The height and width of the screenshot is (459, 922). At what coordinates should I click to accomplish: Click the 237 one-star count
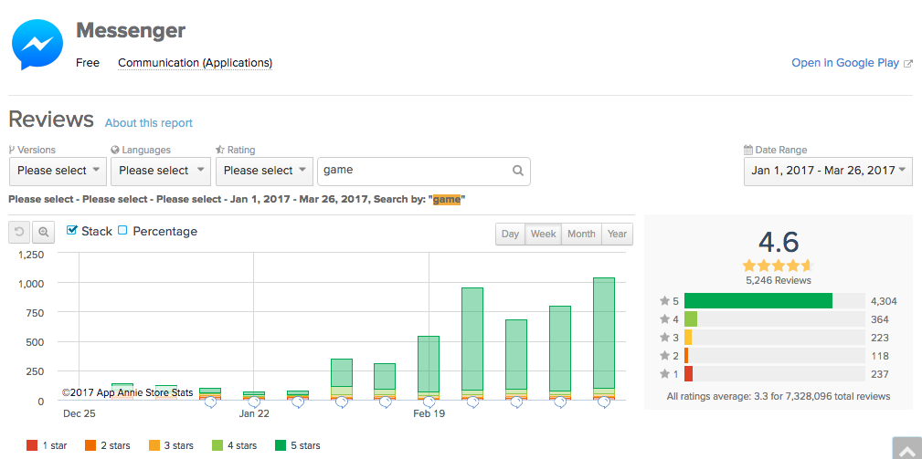coord(880,374)
